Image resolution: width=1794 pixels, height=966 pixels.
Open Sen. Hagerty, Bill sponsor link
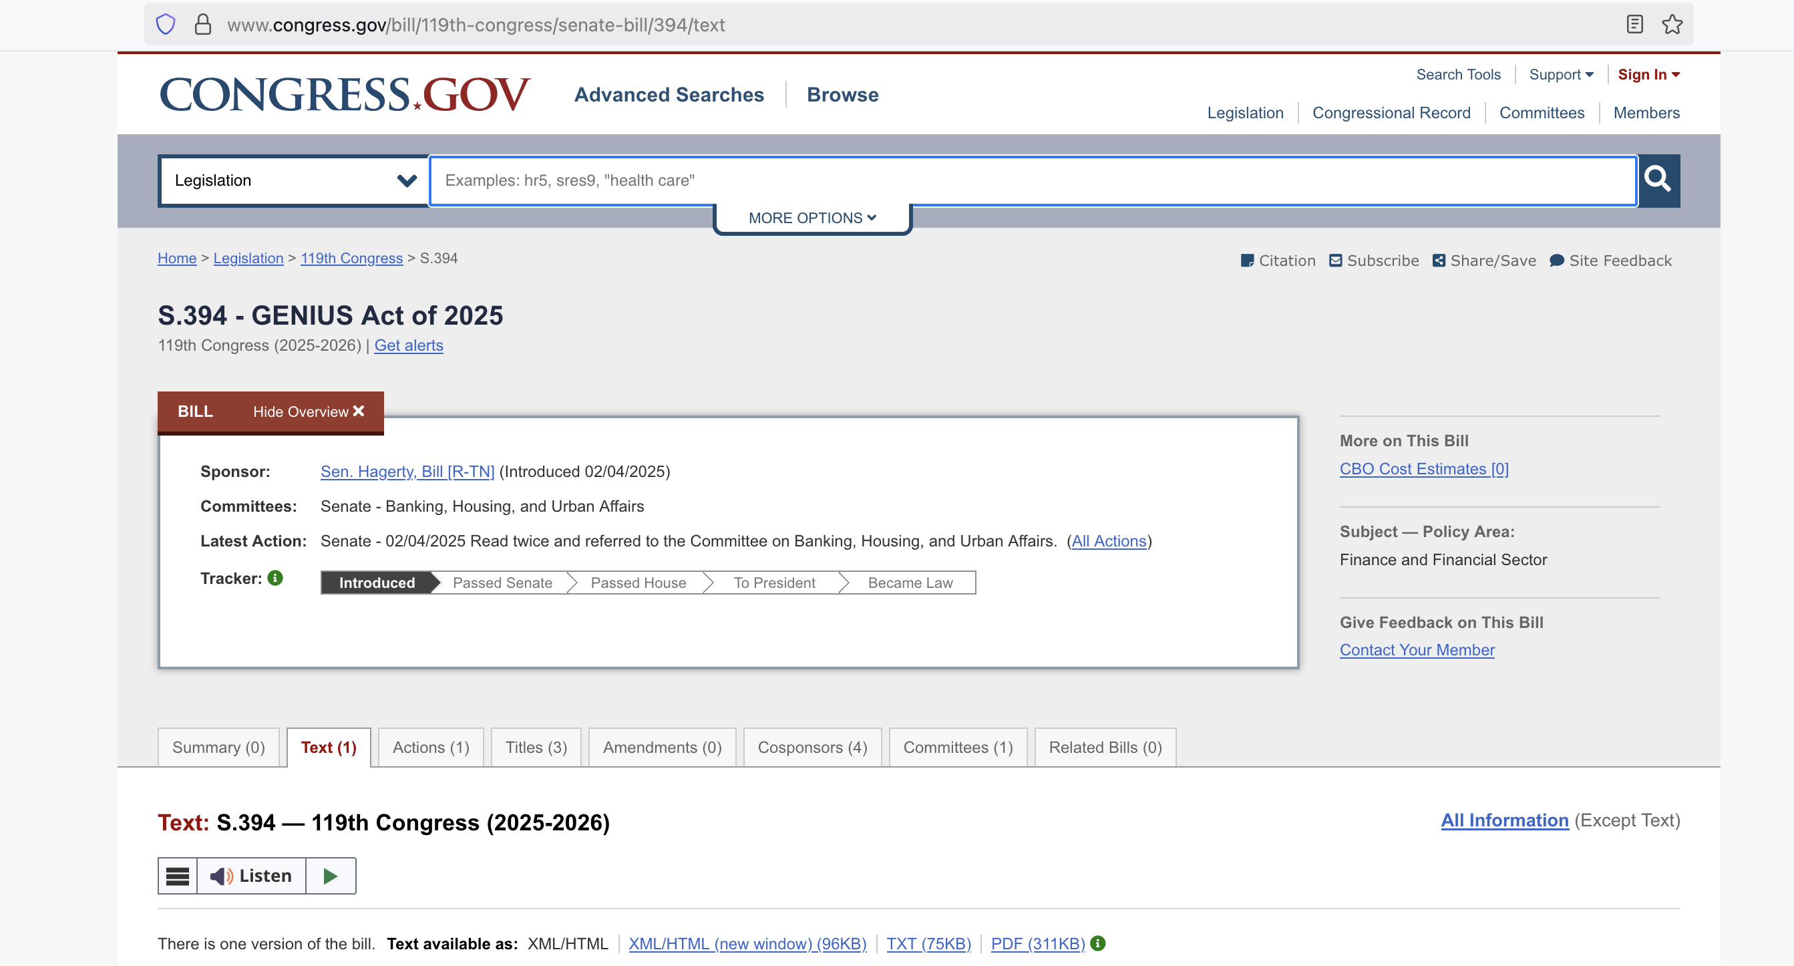(407, 472)
